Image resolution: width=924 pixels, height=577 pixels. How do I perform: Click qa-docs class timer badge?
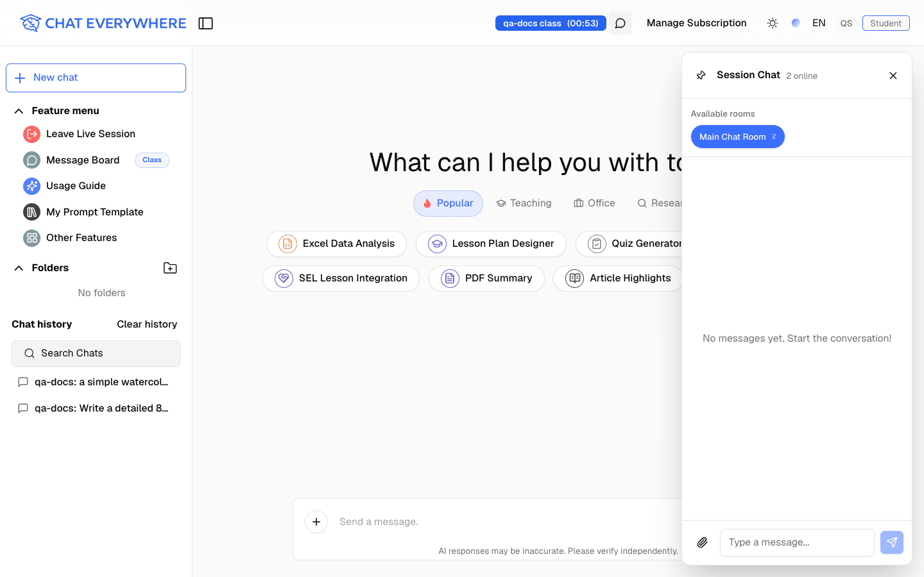pos(551,23)
